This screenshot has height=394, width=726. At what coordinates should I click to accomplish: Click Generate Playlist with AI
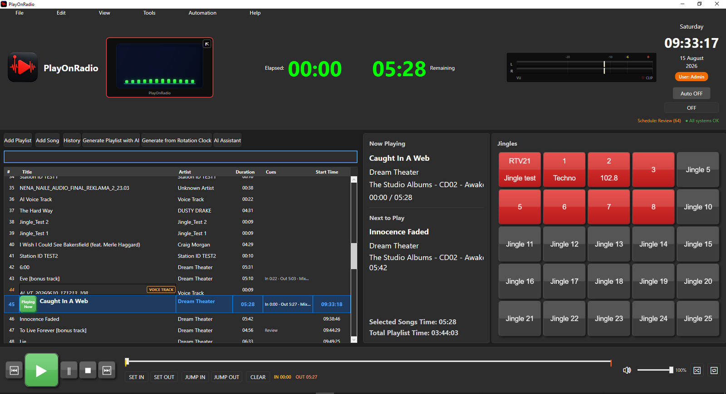111,140
